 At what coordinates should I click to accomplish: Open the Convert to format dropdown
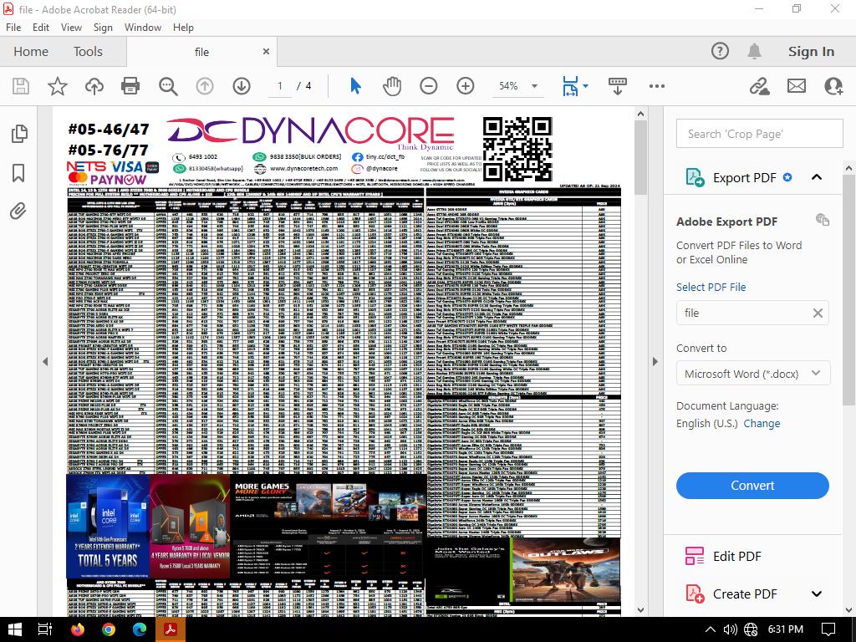(752, 374)
